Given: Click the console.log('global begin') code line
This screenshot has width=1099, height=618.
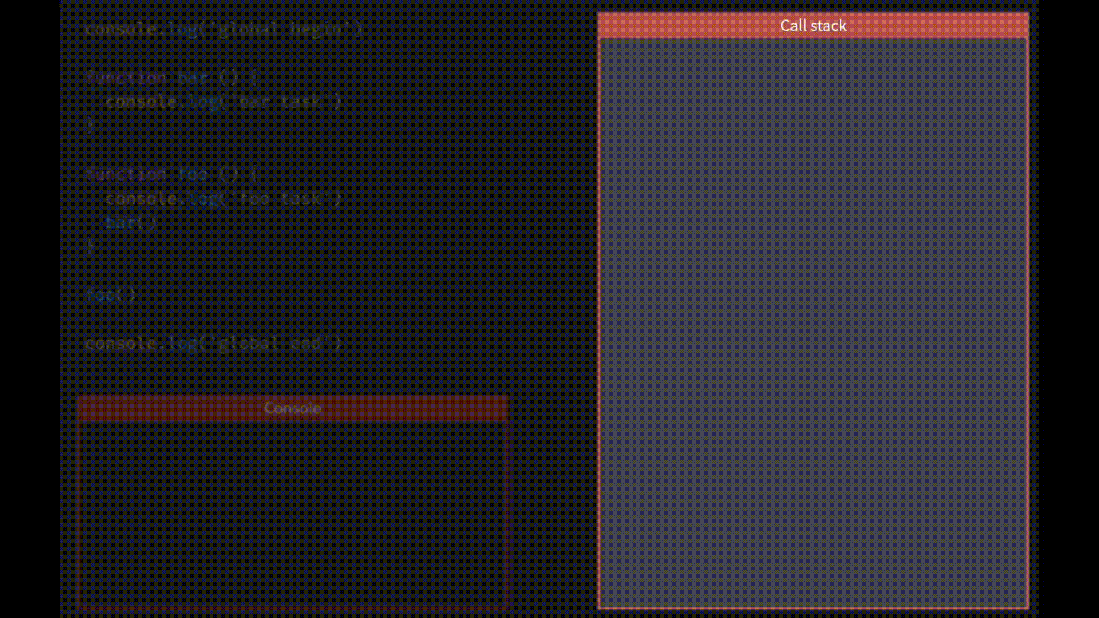Looking at the screenshot, I should 223,29.
